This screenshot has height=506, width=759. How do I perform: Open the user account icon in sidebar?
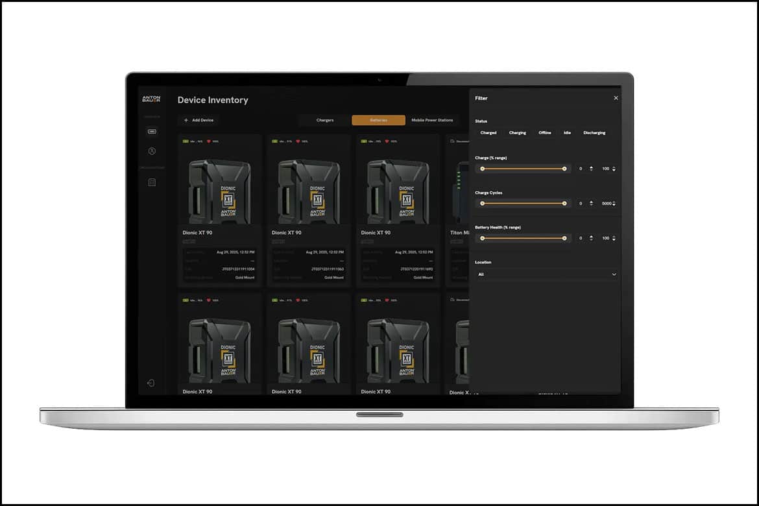pyautogui.click(x=152, y=151)
